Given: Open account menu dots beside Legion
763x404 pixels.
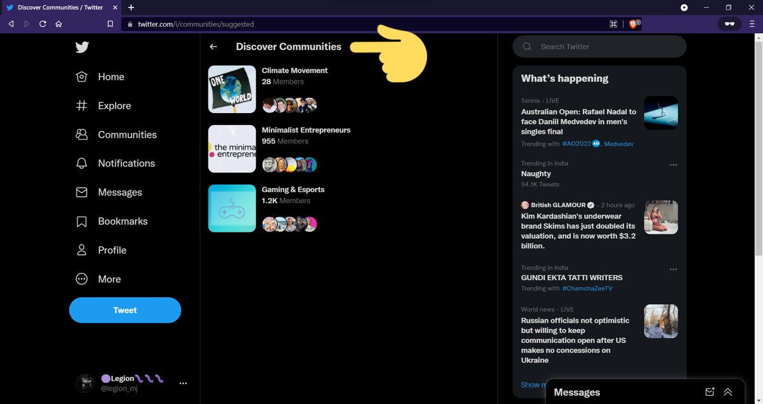Looking at the screenshot, I should [x=183, y=383].
